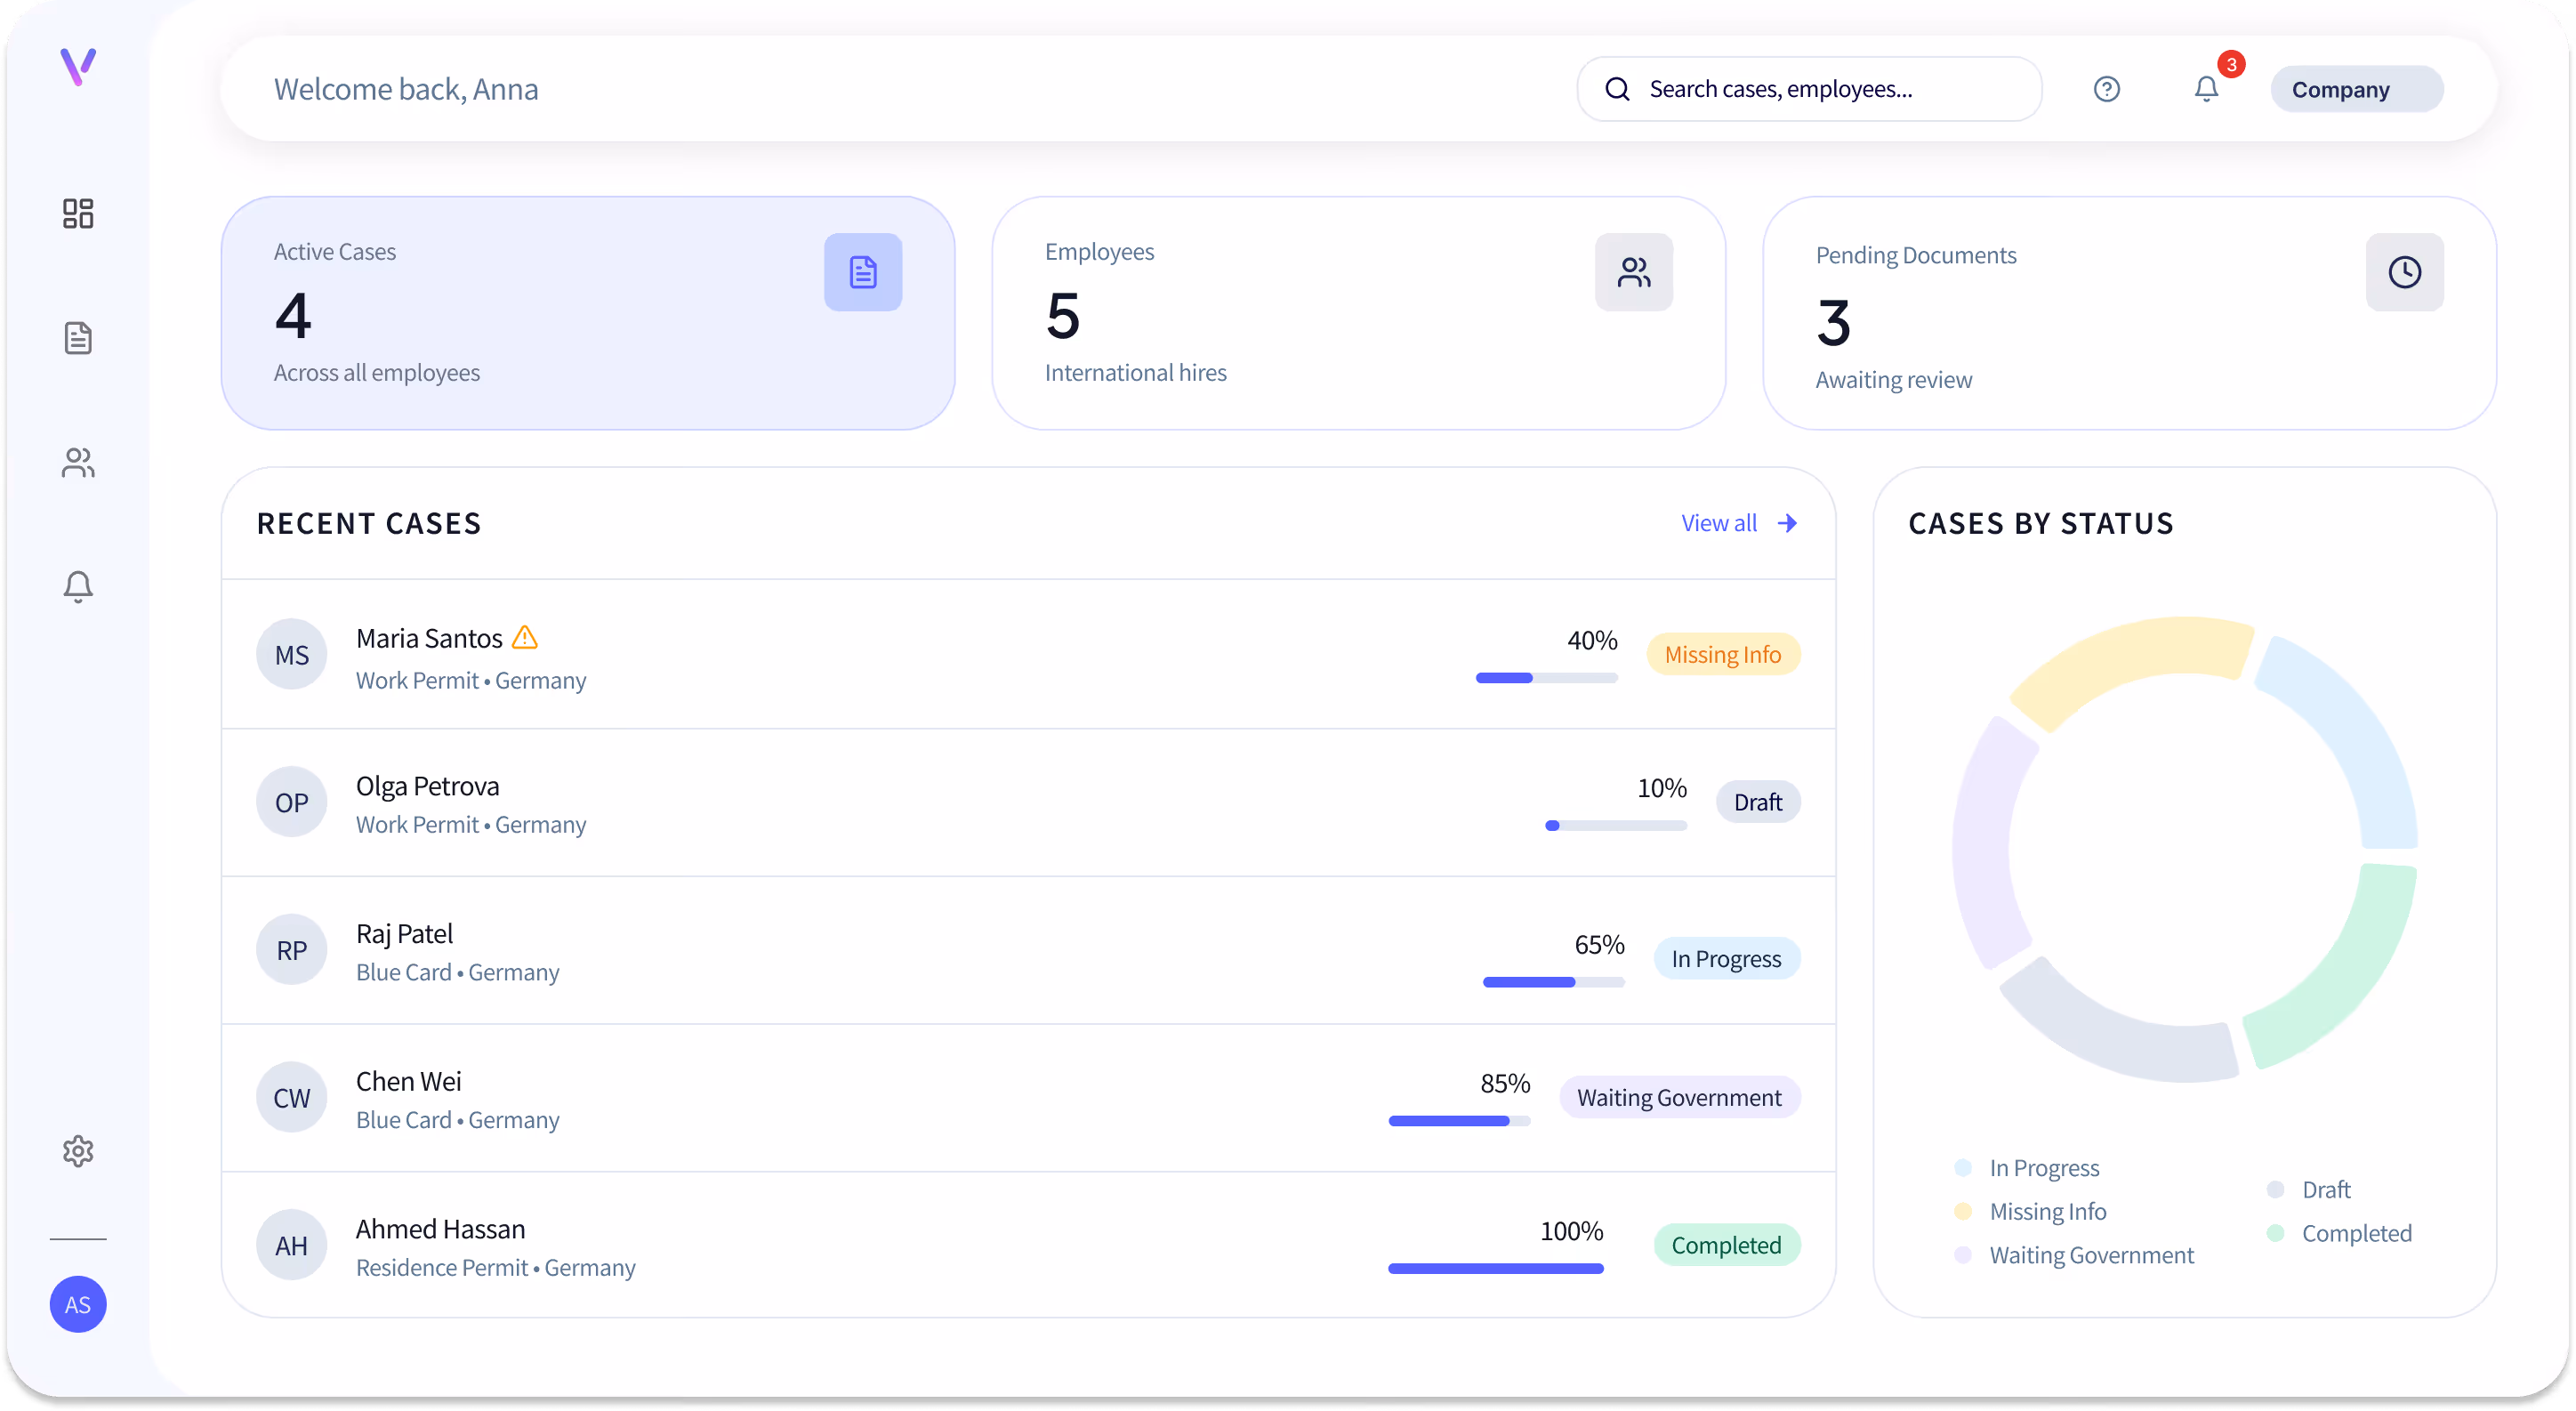
Task: Open the Company selector
Action: [x=2356, y=89]
